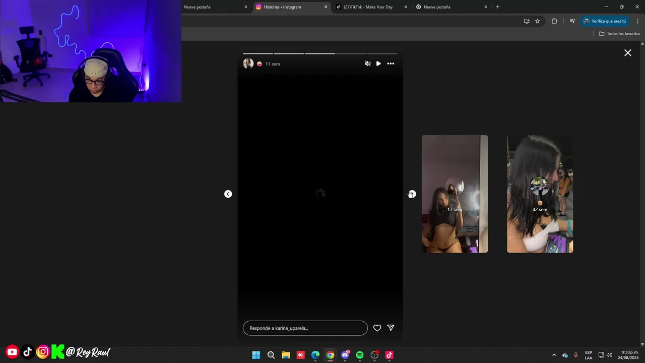Share the story with the send icon

click(391, 328)
